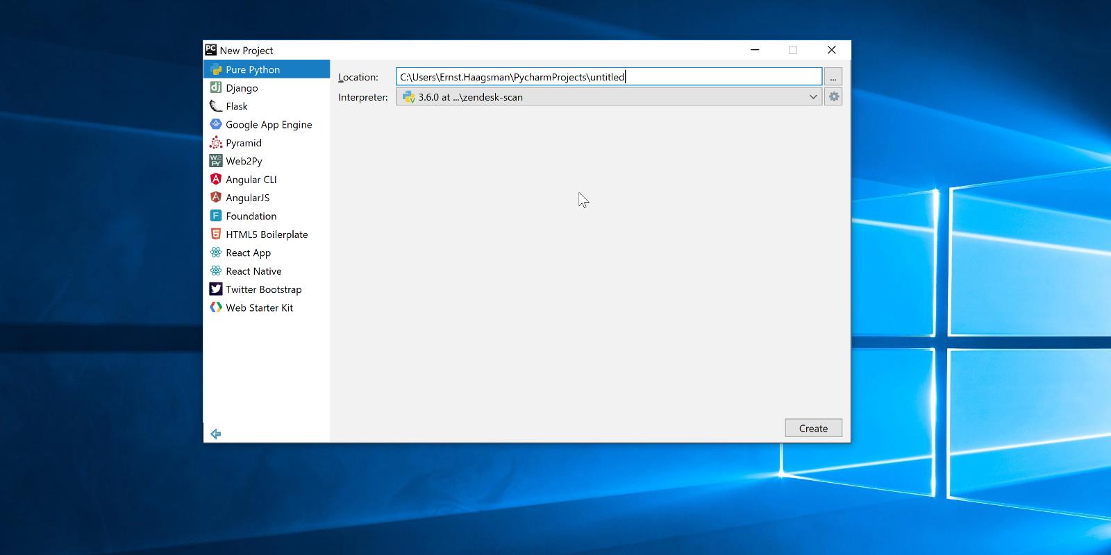The image size is (1111, 555).
Task: Click the New Project window title
Action: (x=247, y=50)
